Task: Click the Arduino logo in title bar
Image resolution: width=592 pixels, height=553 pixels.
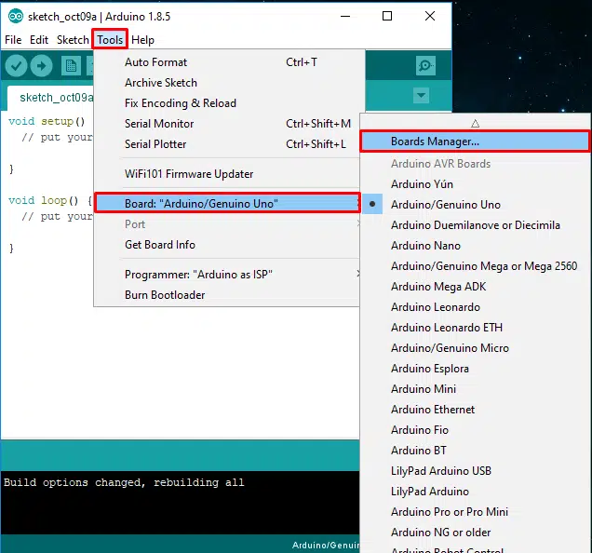Action: click(x=16, y=16)
